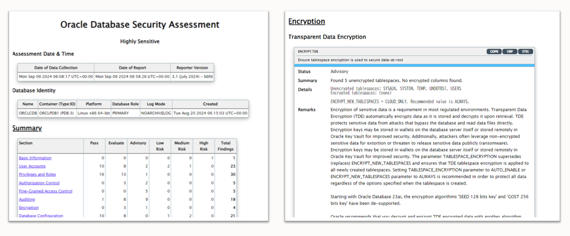Click the Database Identity heading

coord(34,90)
